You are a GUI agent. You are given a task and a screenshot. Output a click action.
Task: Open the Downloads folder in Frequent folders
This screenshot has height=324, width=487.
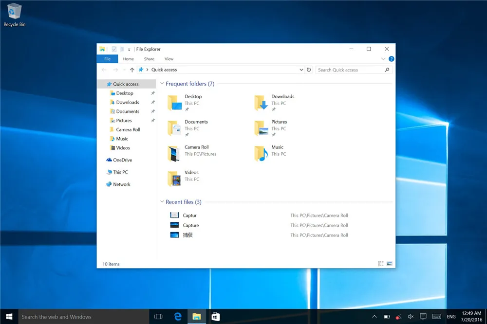pyautogui.click(x=262, y=103)
